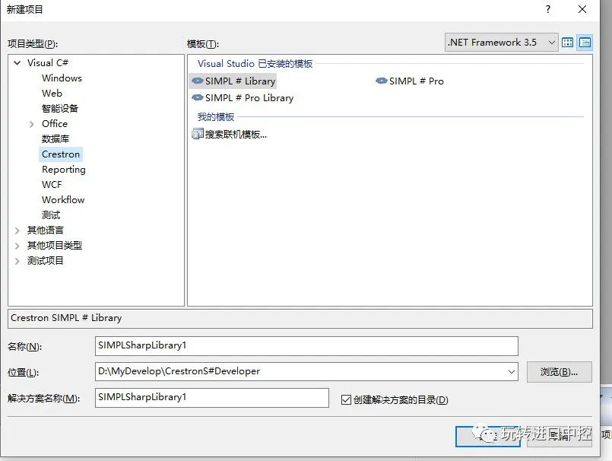The image size is (612, 461).
Task: Expand the 其他语言 node
Action: click(x=17, y=230)
